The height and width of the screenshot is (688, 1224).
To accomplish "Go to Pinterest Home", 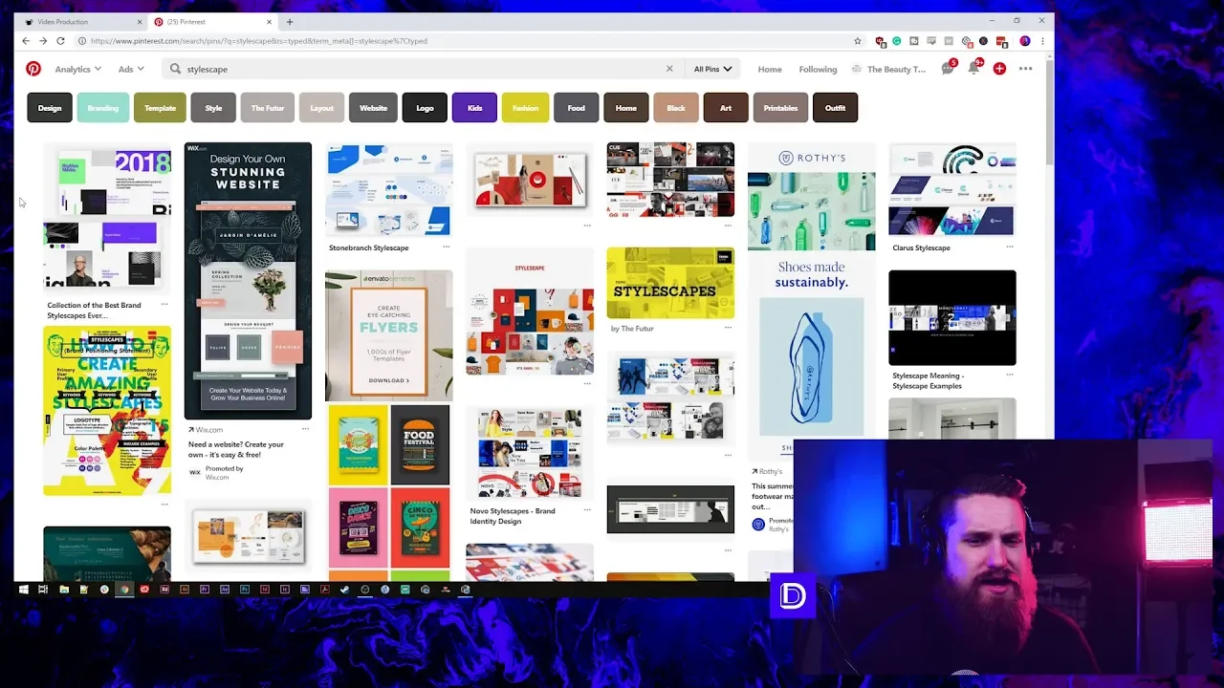I will pyautogui.click(x=770, y=69).
